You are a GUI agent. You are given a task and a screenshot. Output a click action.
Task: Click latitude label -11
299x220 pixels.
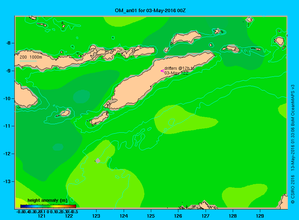pos(7,126)
